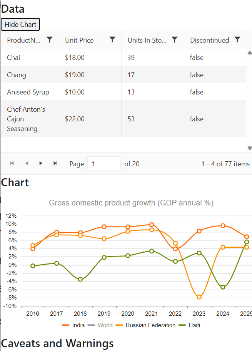Image resolution: width=252 pixels, height=351 pixels.
Task: Go to the previous page using the arrow icon
Action: tap(26, 163)
